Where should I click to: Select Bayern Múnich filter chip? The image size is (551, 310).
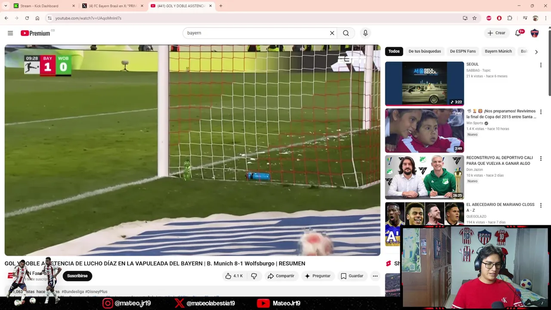pyautogui.click(x=498, y=51)
